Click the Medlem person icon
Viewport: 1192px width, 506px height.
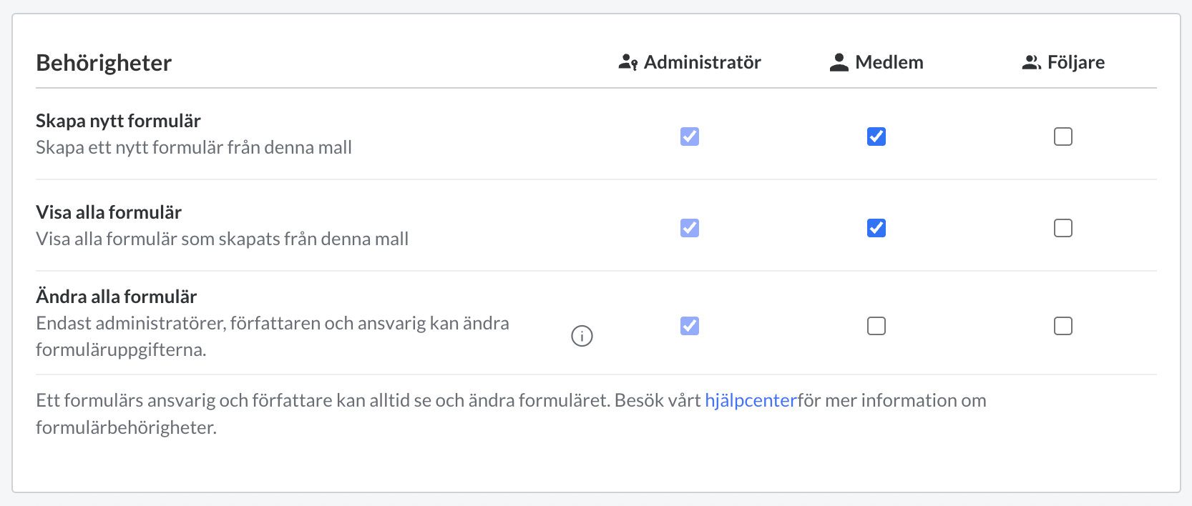[x=839, y=63]
